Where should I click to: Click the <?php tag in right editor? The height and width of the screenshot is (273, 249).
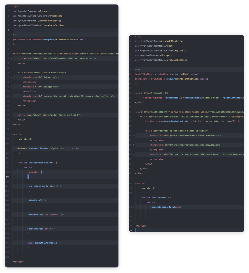tap(138, 36)
